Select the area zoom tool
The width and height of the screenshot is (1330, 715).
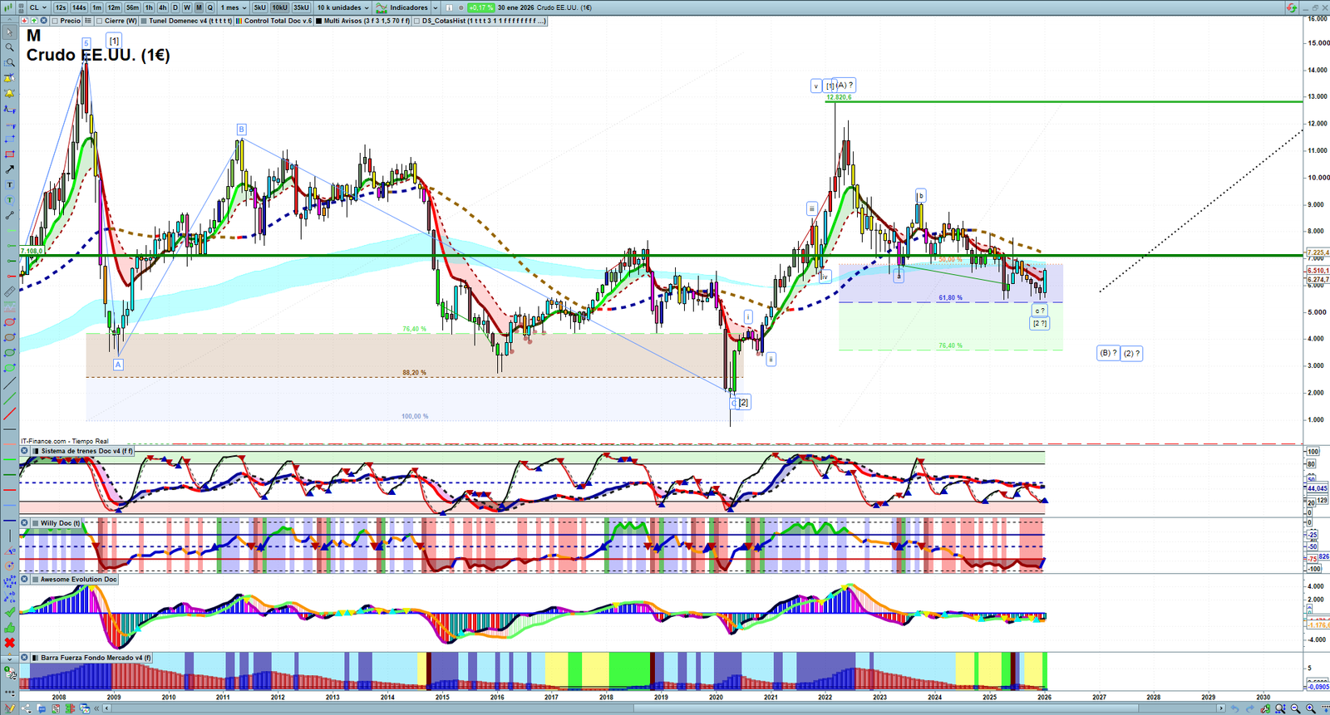click(9, 63)
